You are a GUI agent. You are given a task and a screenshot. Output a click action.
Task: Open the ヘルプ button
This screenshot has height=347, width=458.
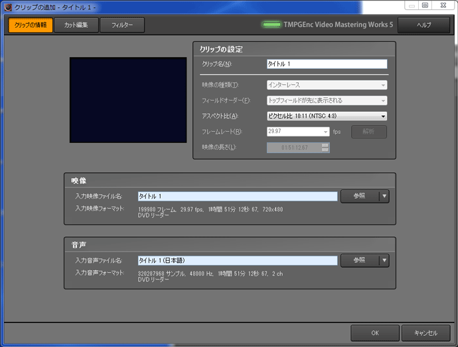tap(423, 25)
